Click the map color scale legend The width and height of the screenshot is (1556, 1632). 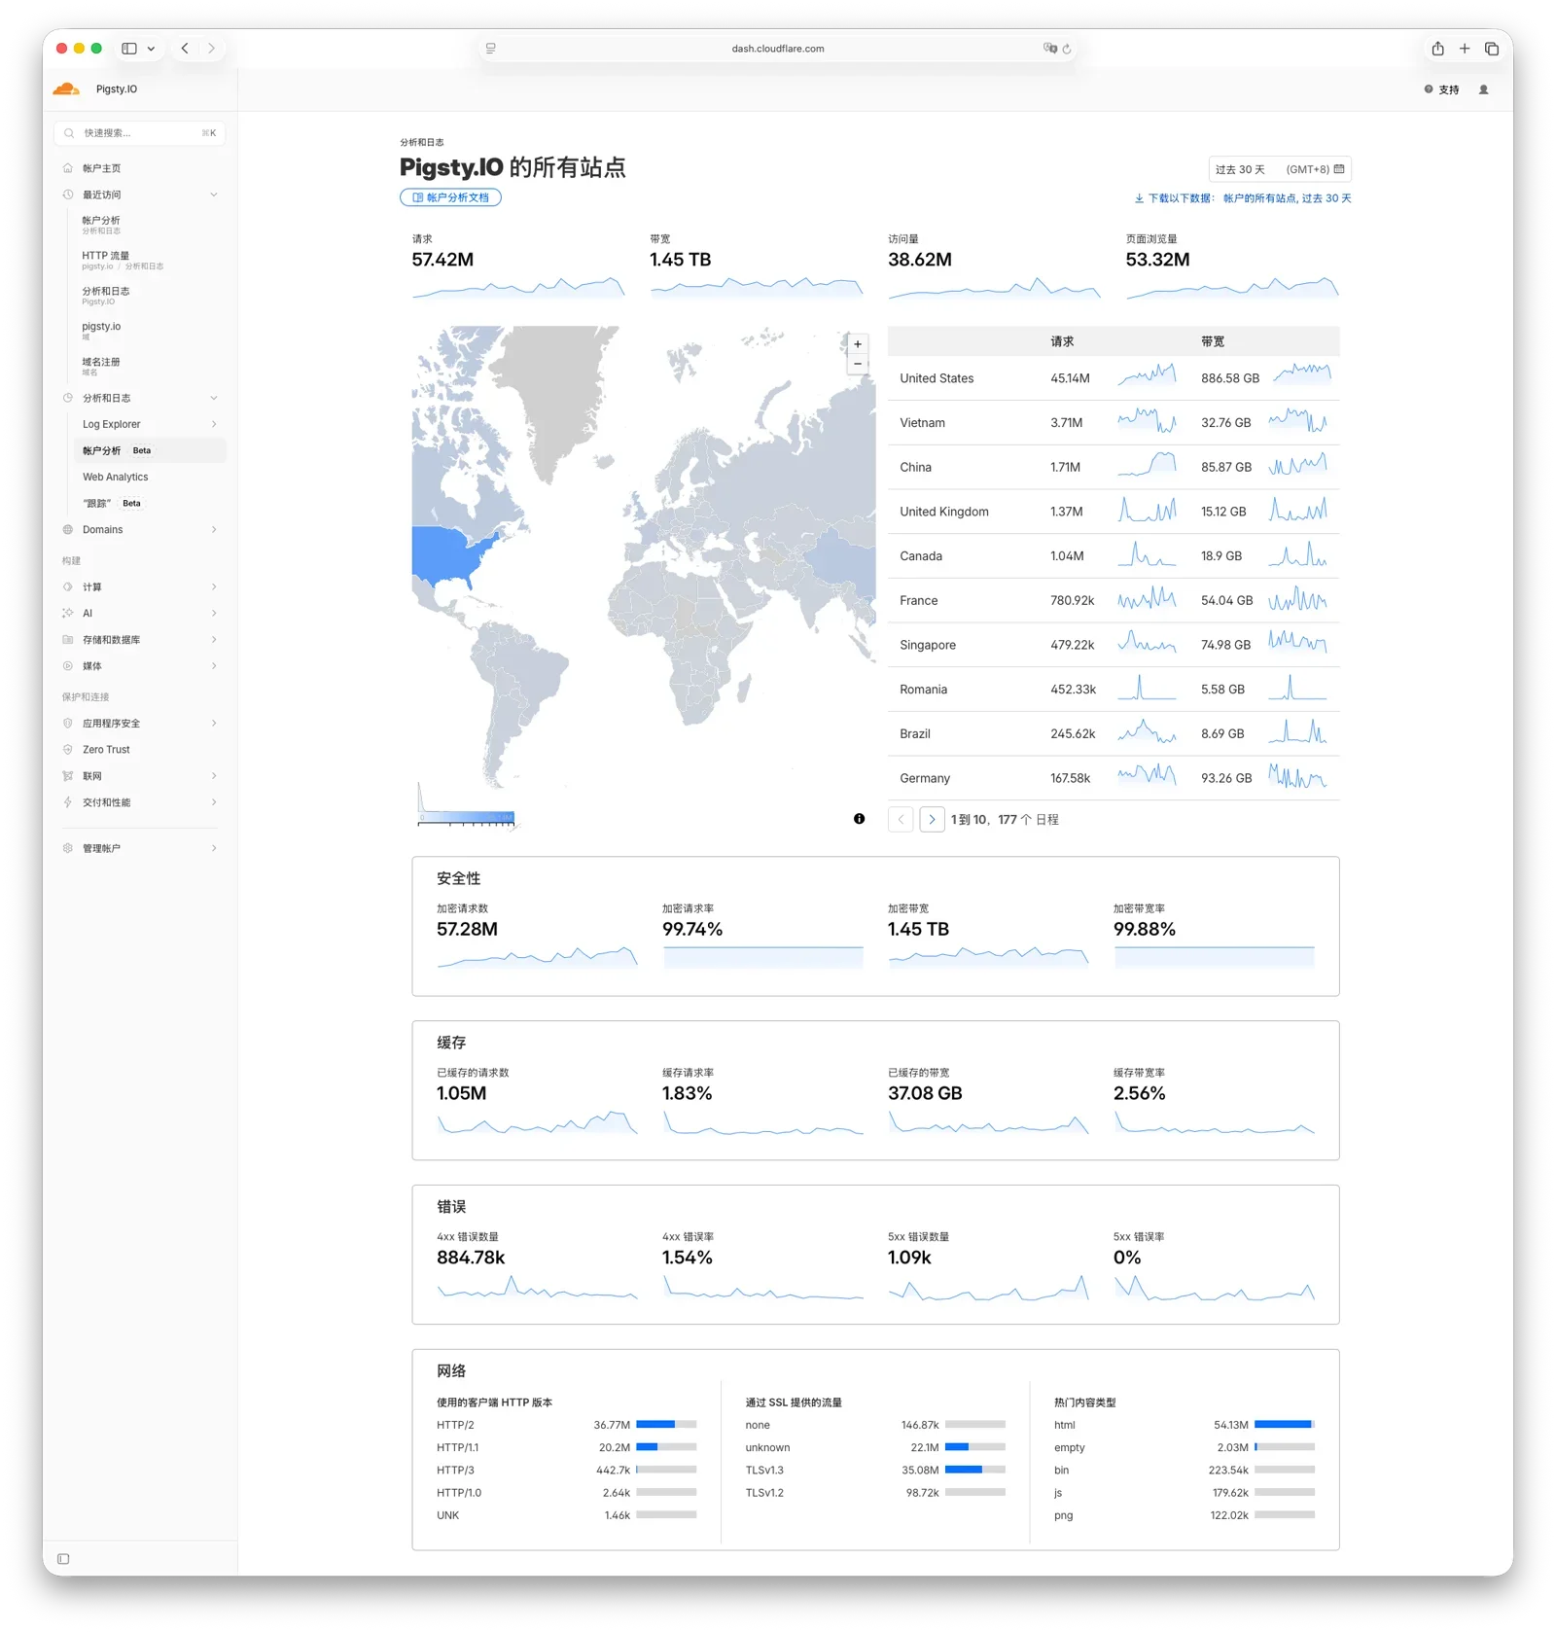point(466,818)
